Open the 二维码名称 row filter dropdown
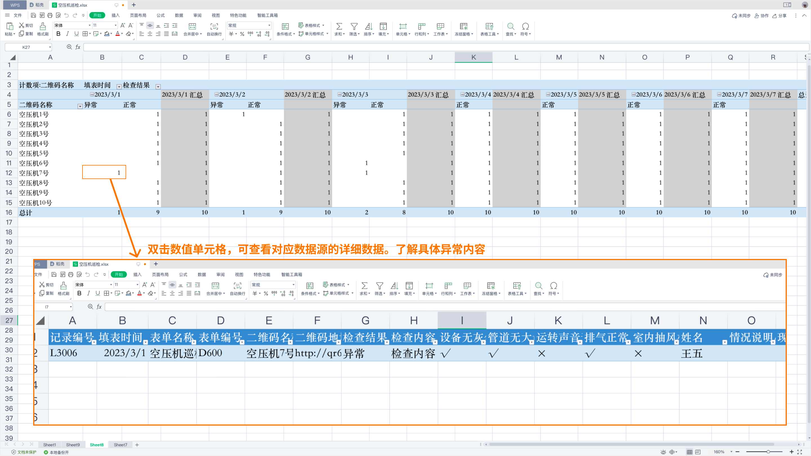Viewport: 811px width, 456px height. [80, 106]
